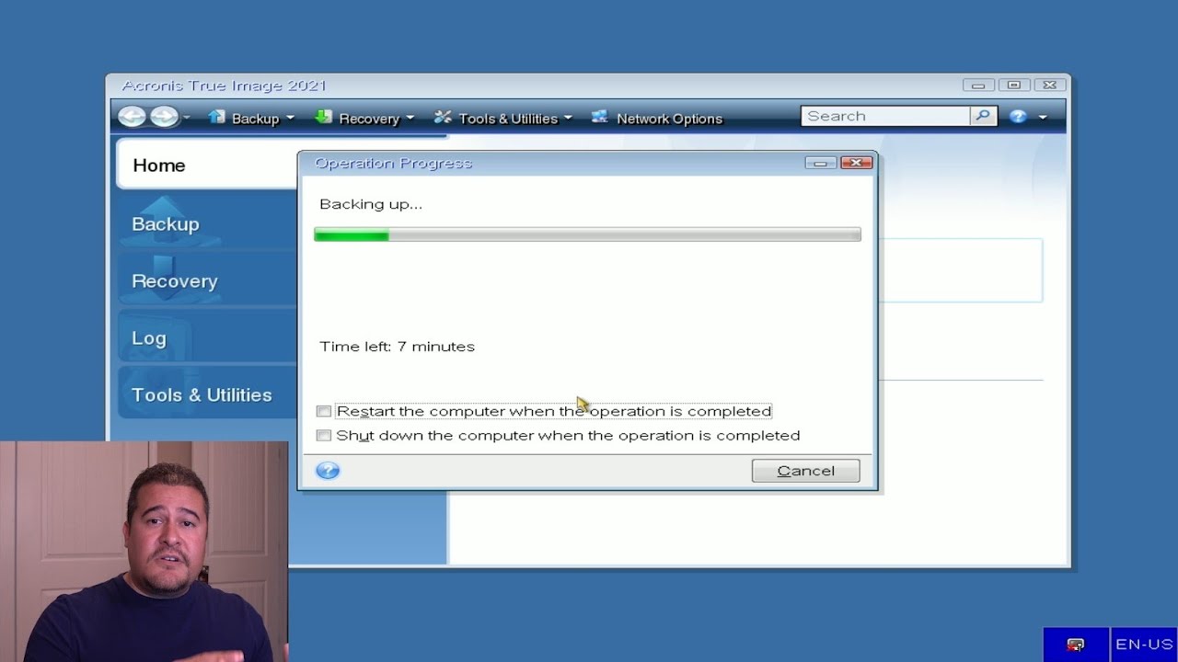Go forward with the toolbar forward arrow
Image resolution: width=1178 pixels, height=662 pixels.
point(163,117)
